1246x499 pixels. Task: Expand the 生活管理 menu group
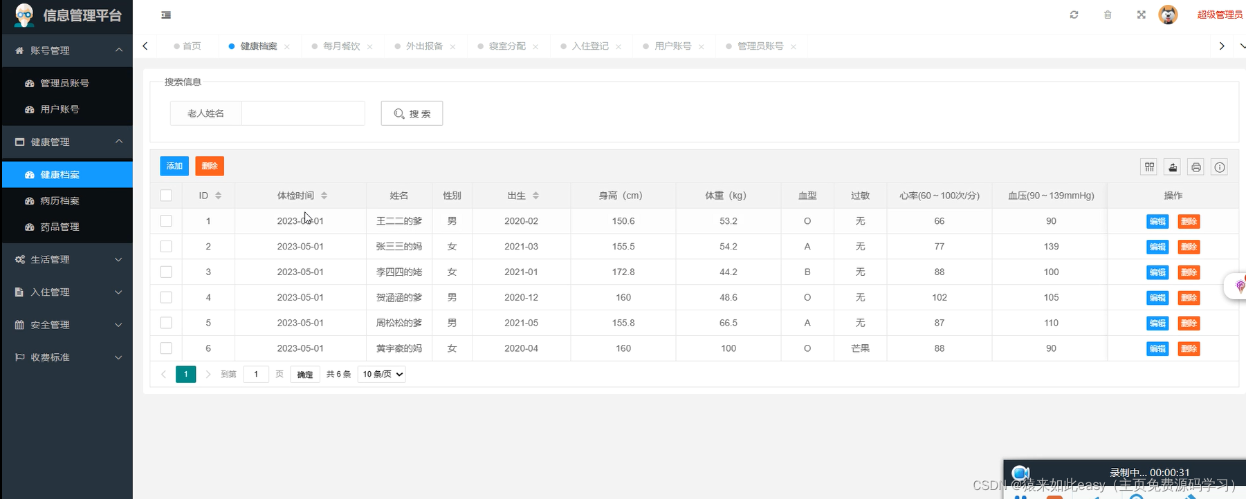coord(67,259)
